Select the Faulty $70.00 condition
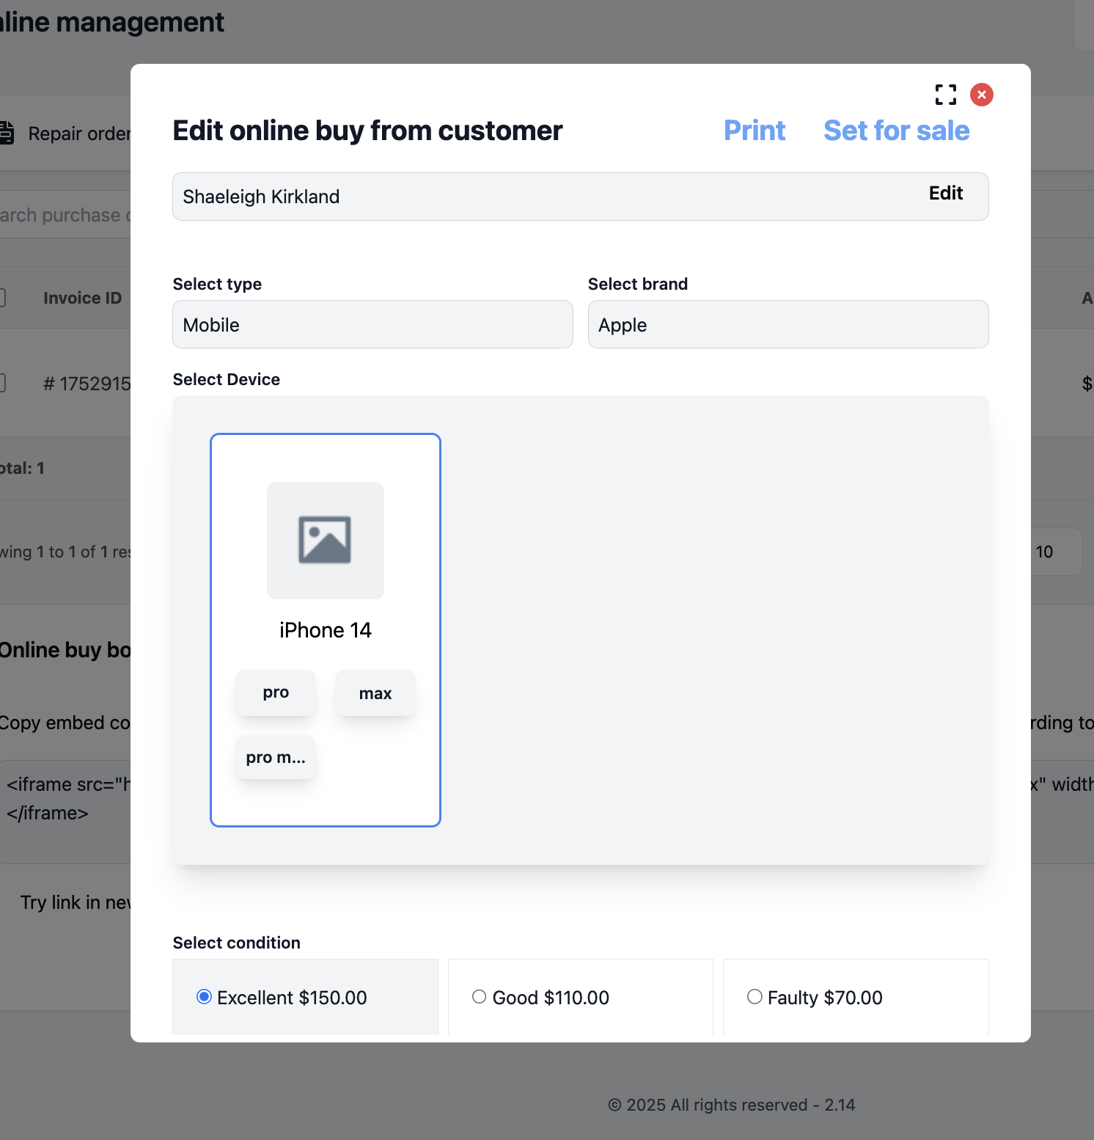Image resolution: width=1094 pixels, height=1140 pixels. pos(755,997)
